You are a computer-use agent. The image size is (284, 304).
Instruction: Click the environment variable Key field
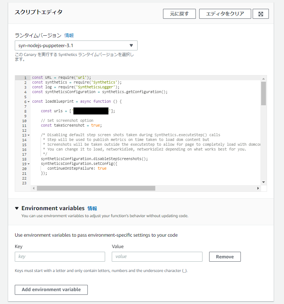60,257
